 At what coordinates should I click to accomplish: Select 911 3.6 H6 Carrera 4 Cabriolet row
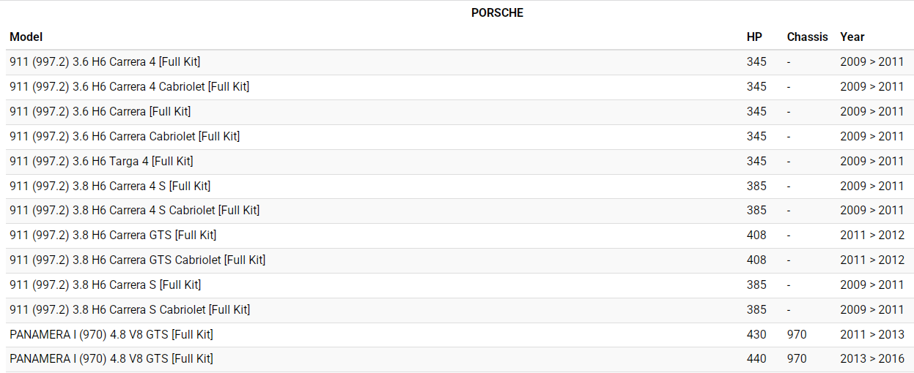(129, 87)
